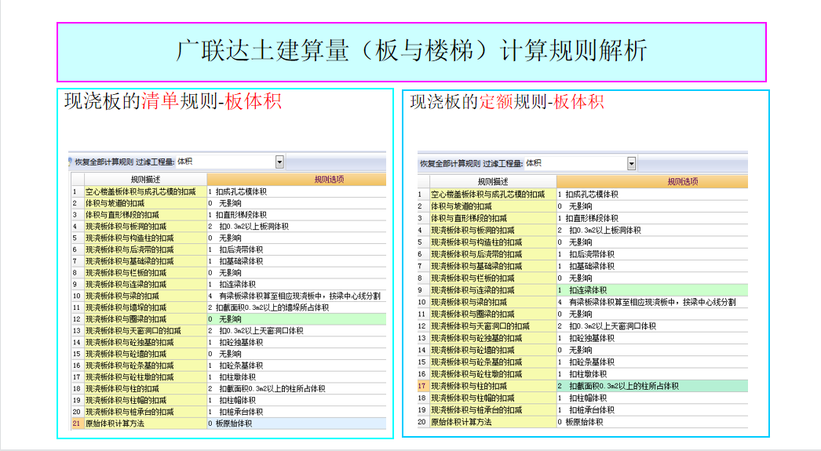Open the 体积 filter dropdown arrow in 清单规则 panel

[x=279, y=162]
